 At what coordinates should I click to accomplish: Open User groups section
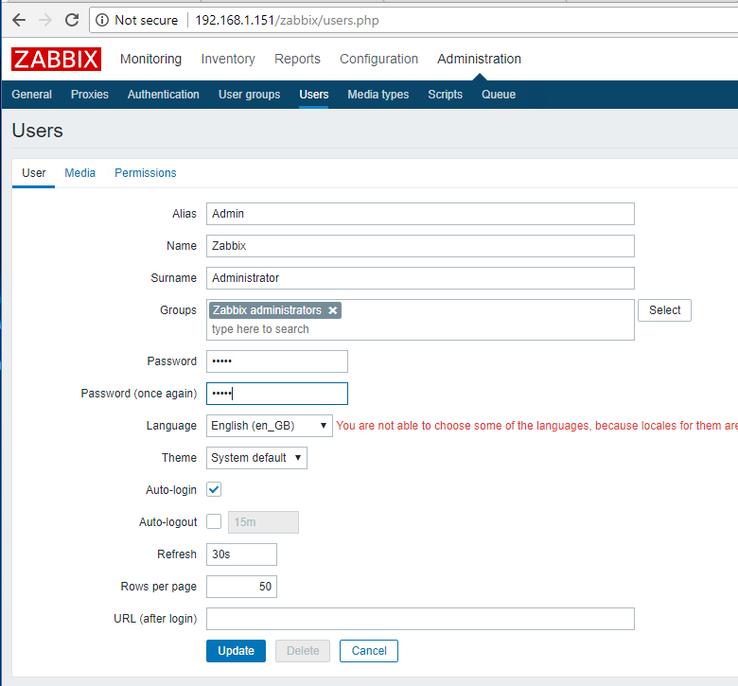[250, 95]
